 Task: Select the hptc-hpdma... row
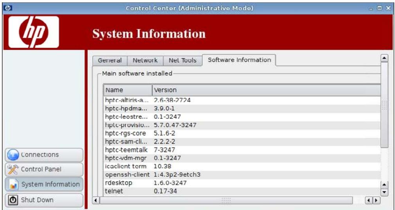tap(242, 109)
